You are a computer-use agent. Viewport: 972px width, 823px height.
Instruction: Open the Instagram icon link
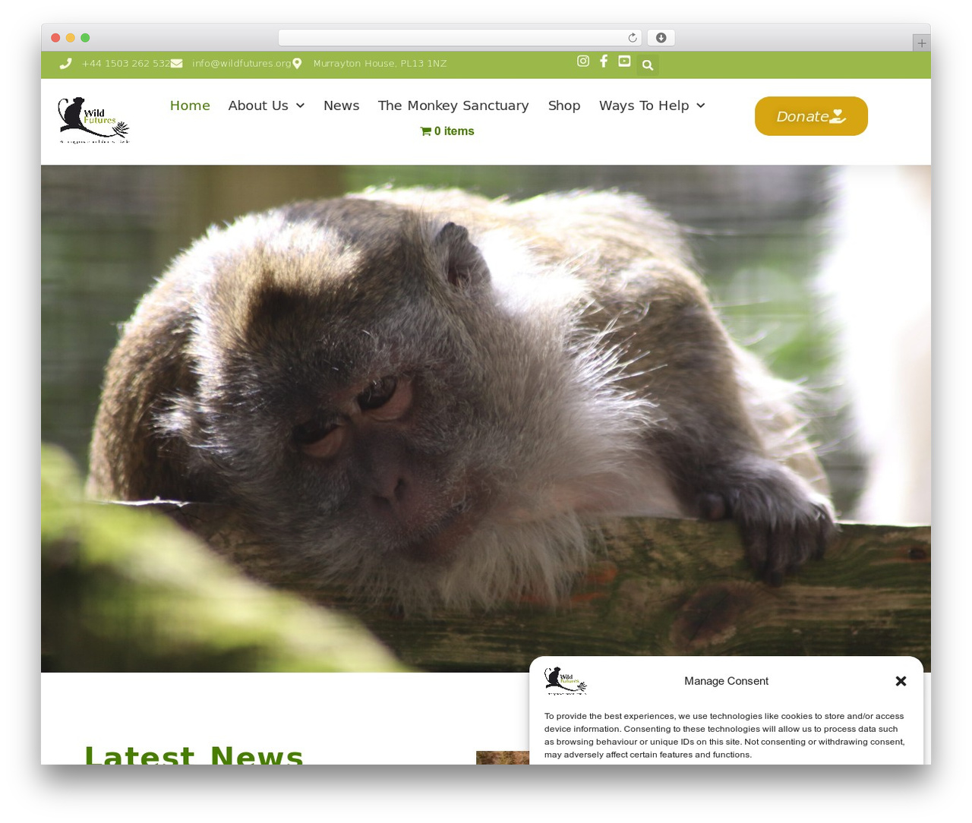pos(583,61)
